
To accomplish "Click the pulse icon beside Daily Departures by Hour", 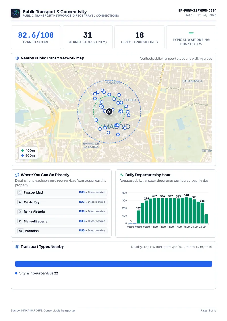I will pyautogui.click(x=122, y=175).
